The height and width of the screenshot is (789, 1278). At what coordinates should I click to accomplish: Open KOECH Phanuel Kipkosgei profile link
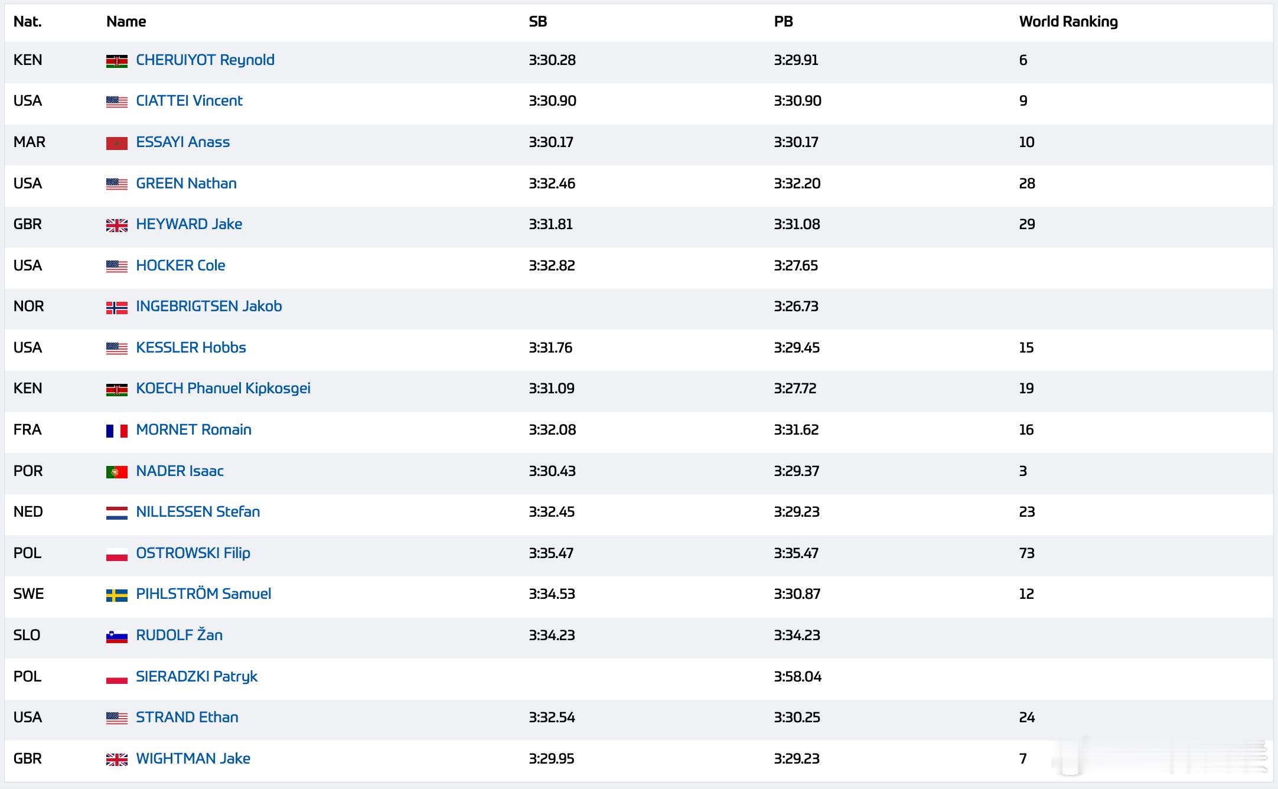pyautogui.click(x=223, y=389)
